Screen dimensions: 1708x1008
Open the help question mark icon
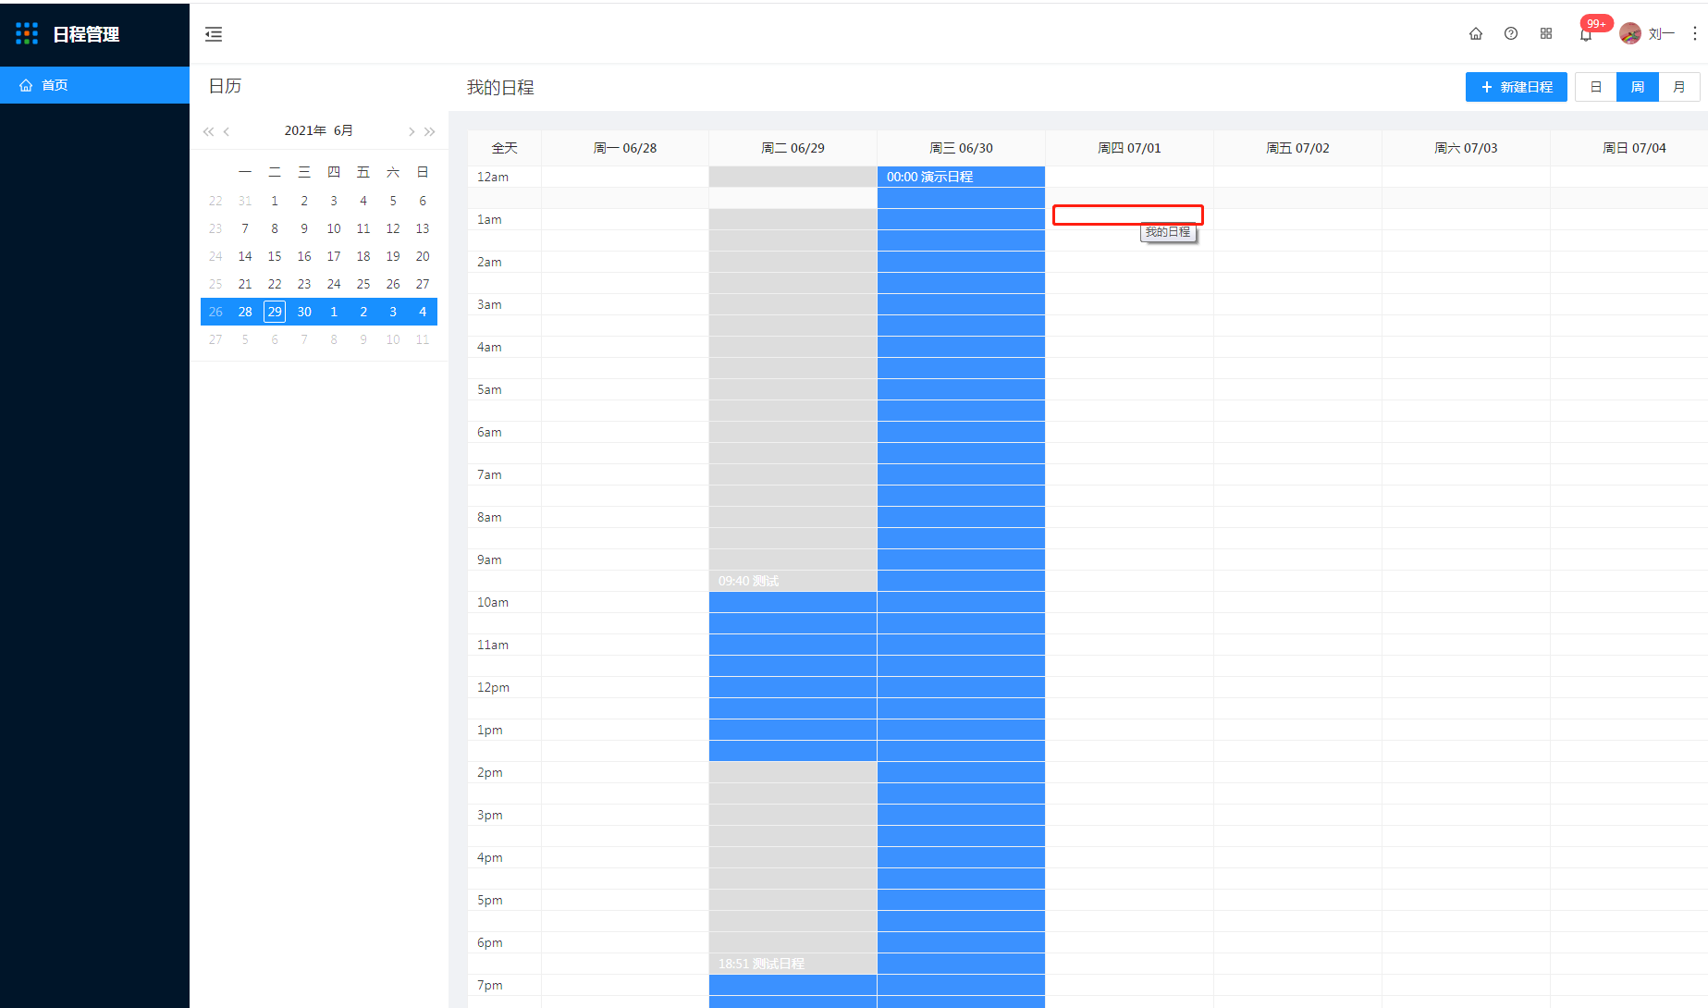(x=1511, y=33)
